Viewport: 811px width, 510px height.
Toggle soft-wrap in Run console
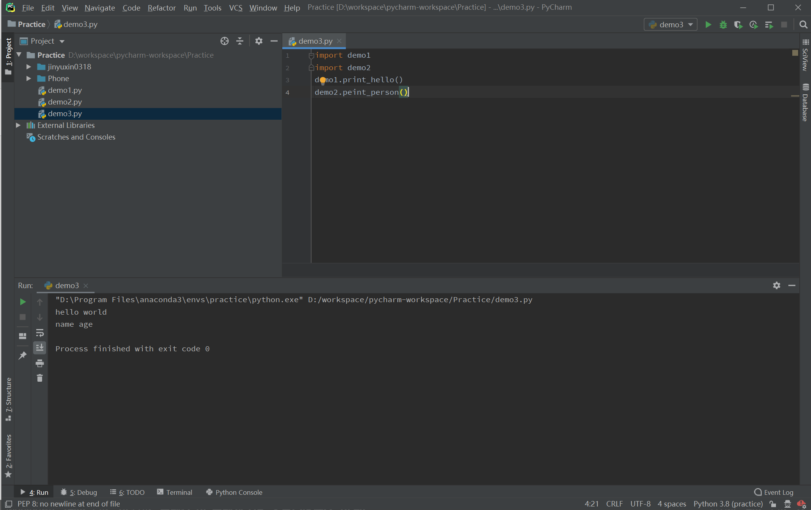click(40, 333)
